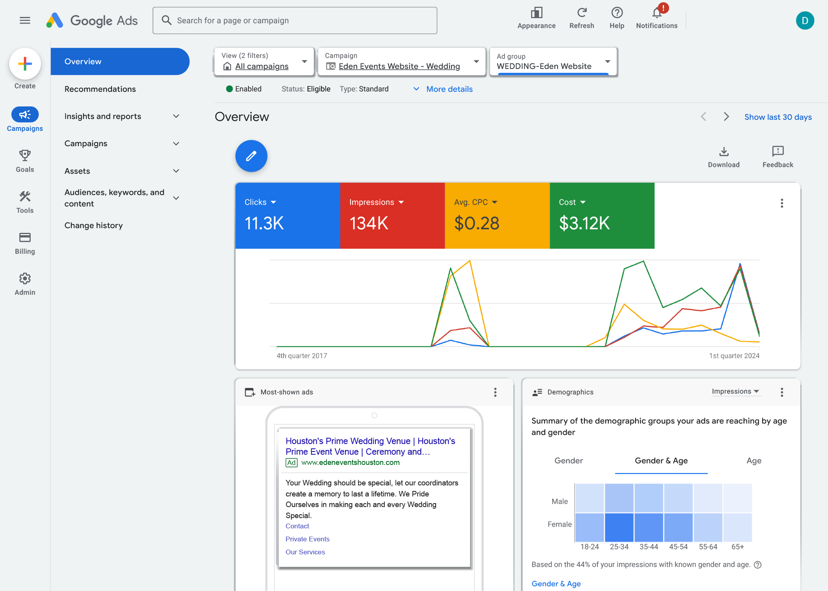Open Tools in the sidebar
828x591 pixels.
click(x=25, y=197)
